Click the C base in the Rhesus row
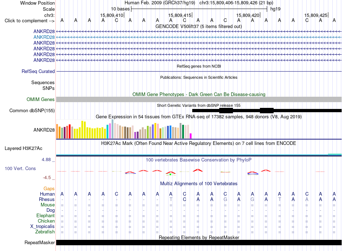 click(x=185, y=199)
